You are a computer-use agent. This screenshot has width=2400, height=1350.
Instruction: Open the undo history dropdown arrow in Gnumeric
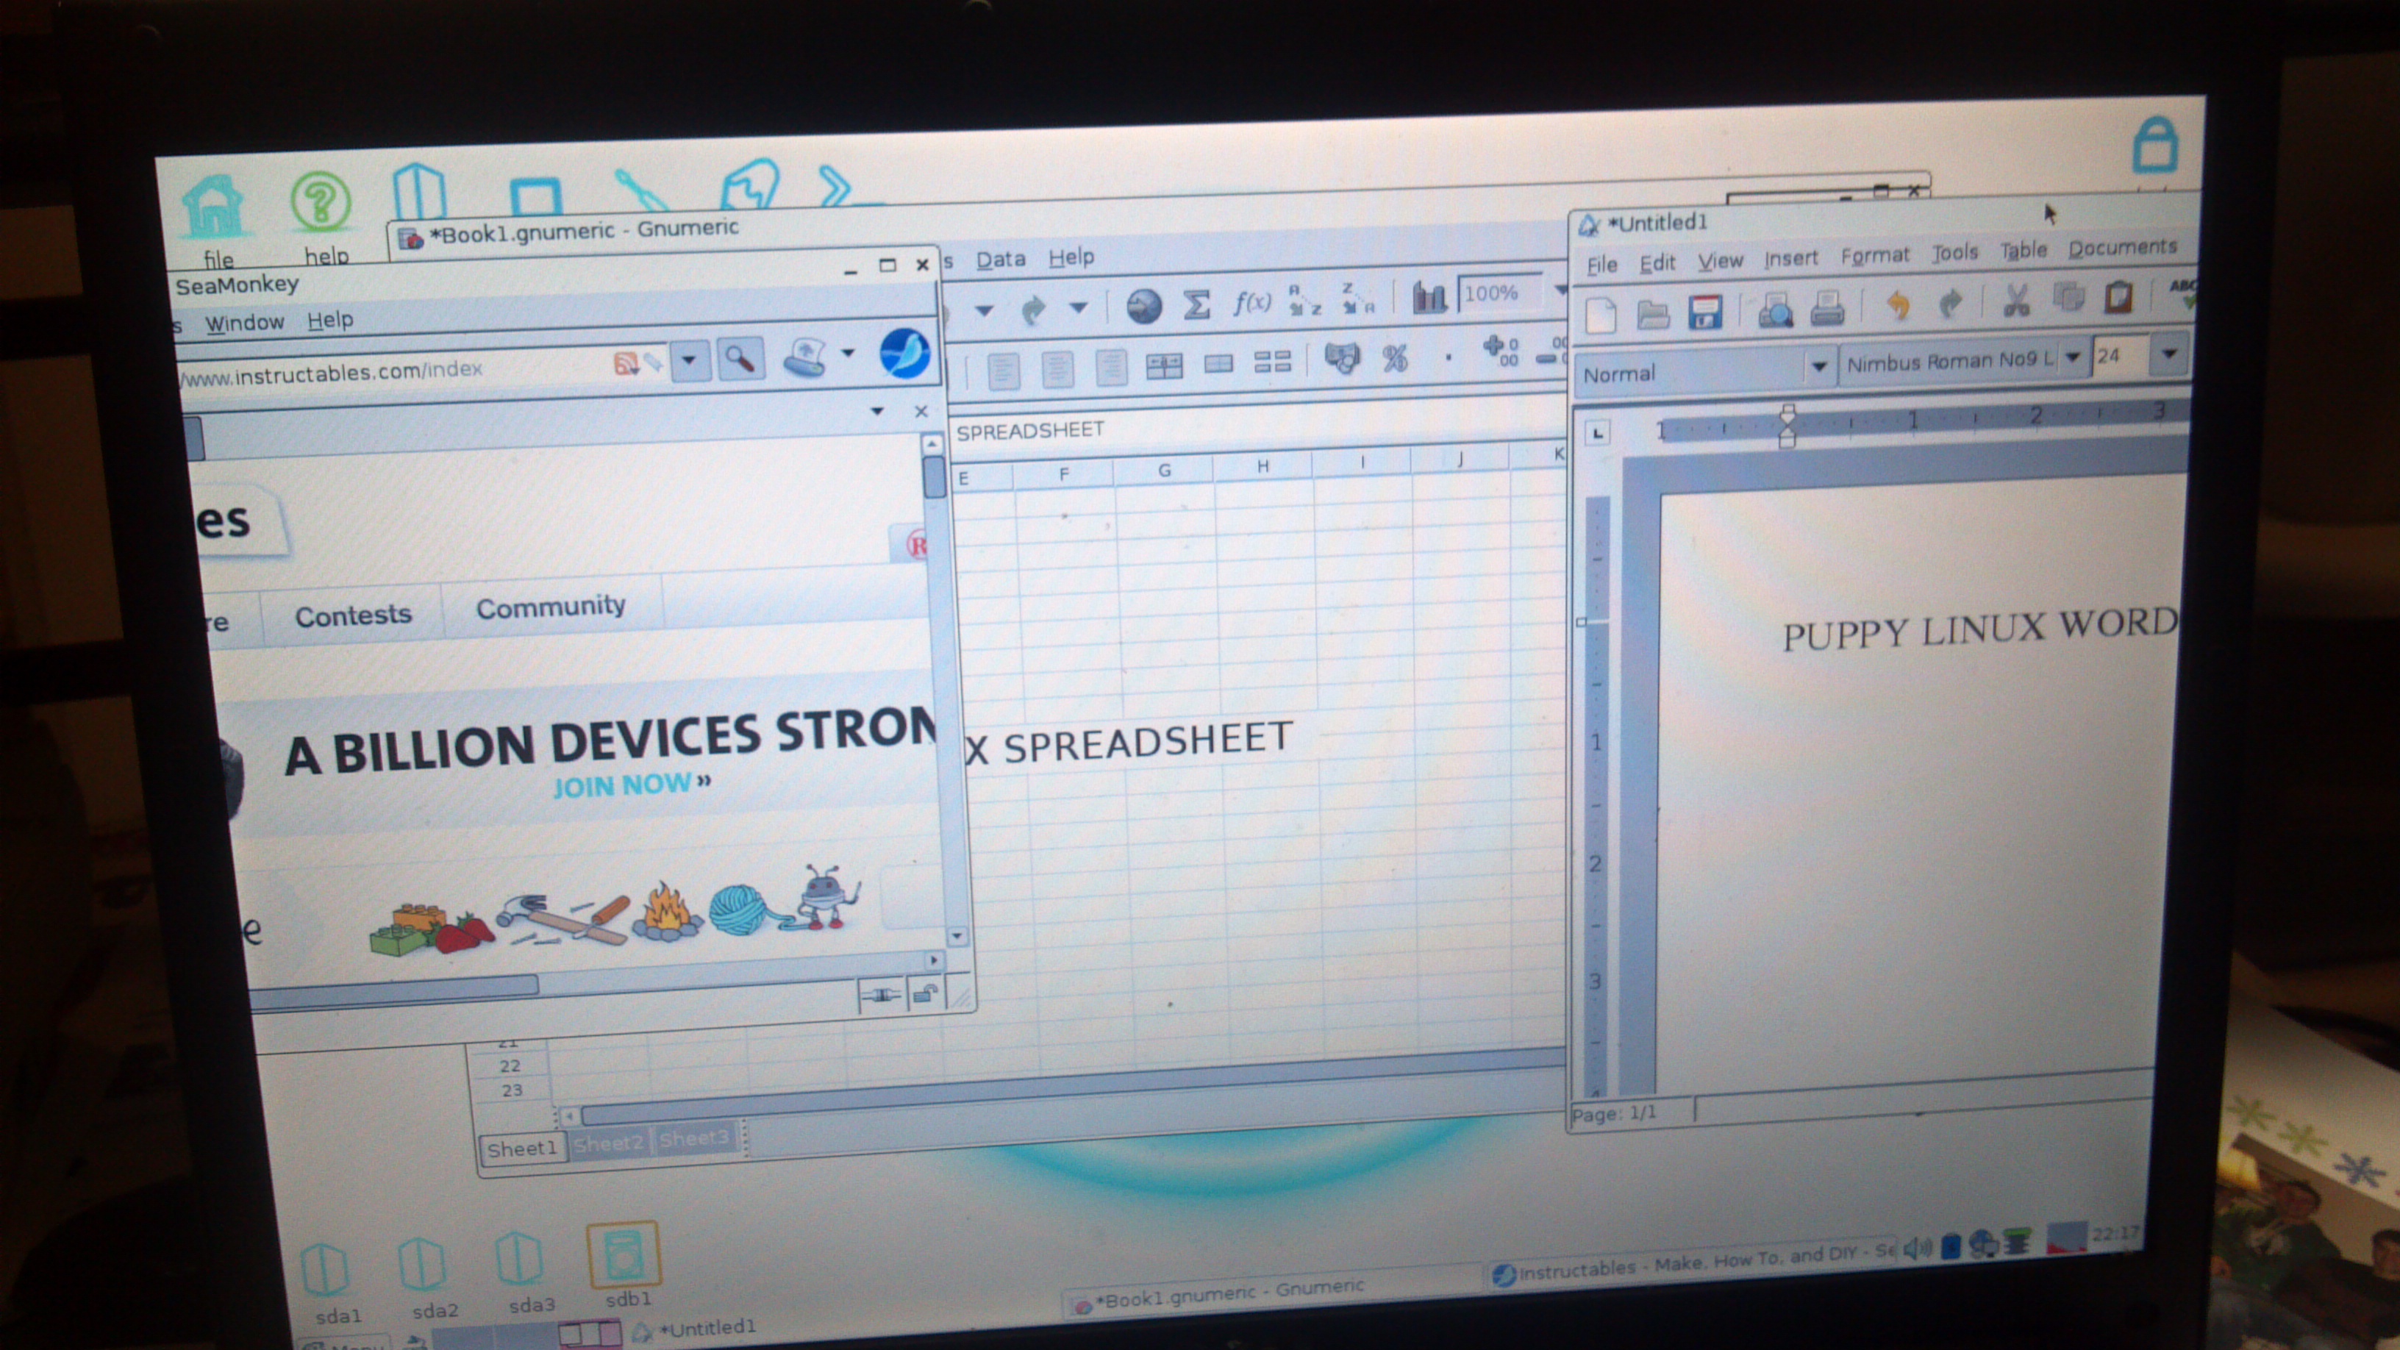pos(984,310)
